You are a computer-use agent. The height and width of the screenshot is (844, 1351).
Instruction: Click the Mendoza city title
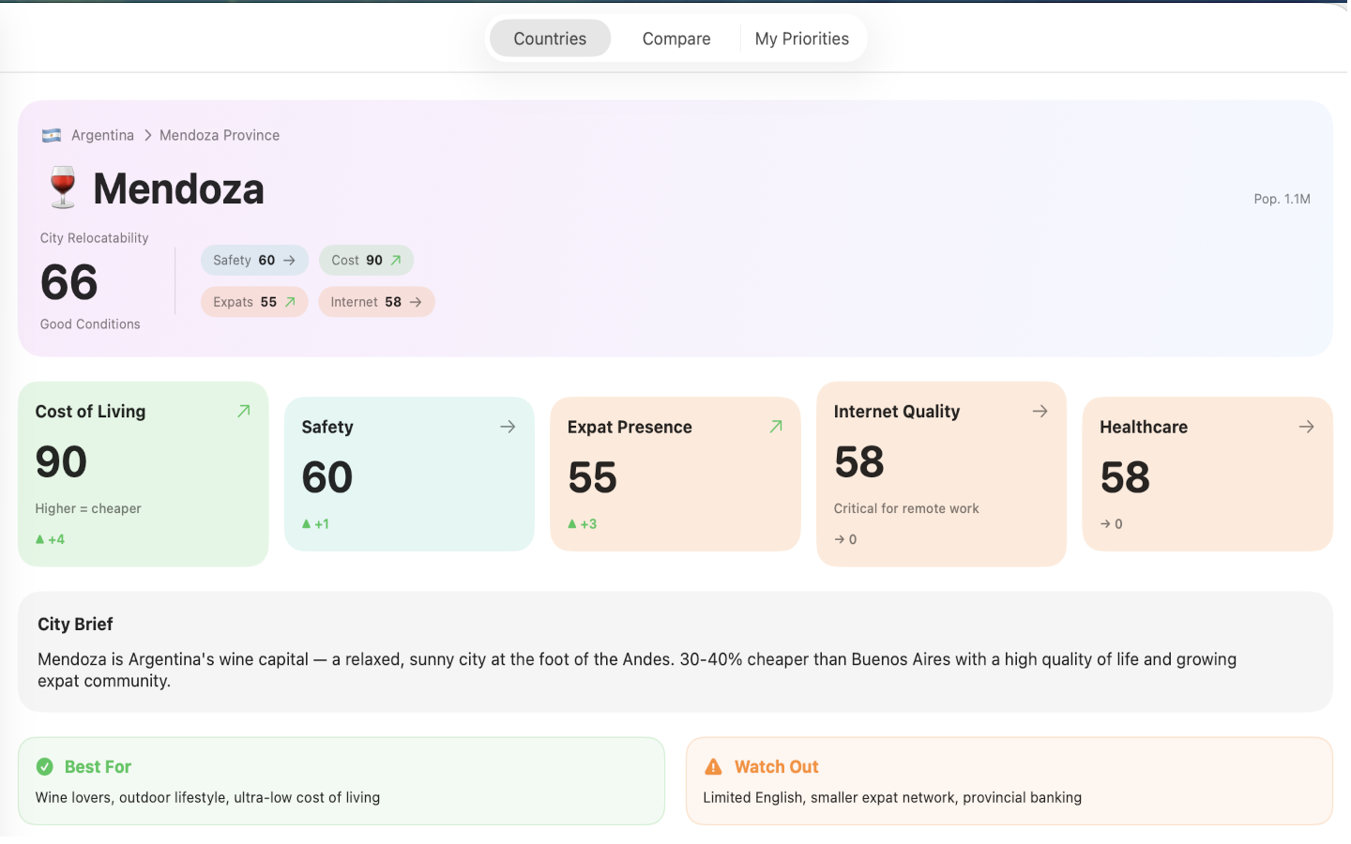pos(178,188)
